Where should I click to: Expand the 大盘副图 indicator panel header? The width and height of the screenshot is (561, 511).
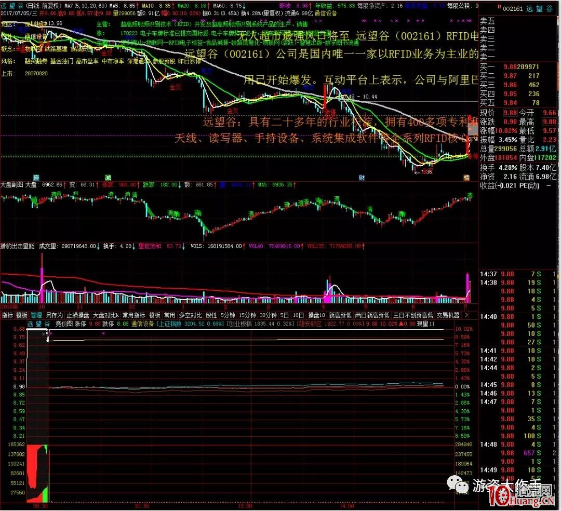[11, 184]
